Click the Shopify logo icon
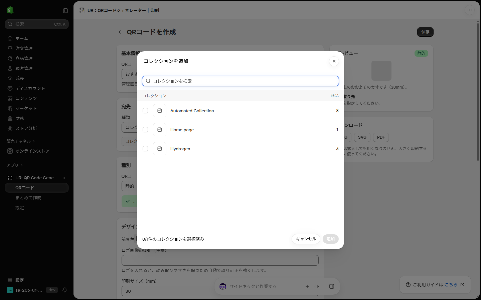Screen dimensions: 481x300 (x=10, y=10)
